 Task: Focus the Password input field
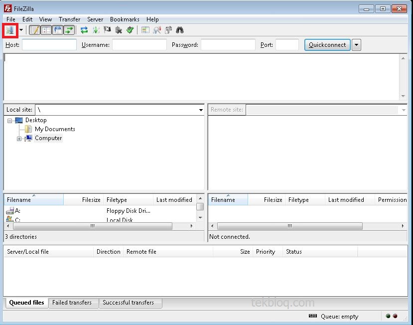point(228,45)
